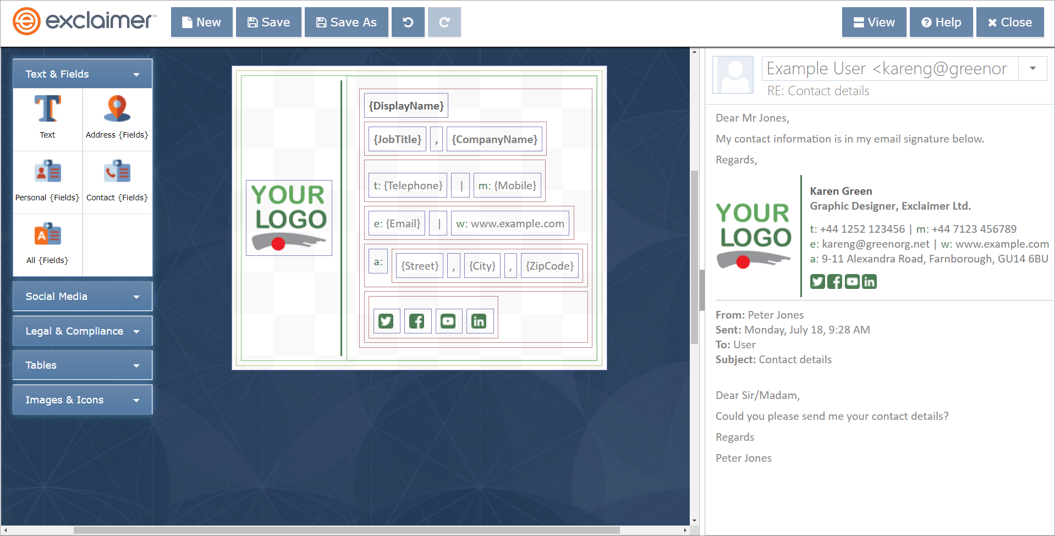
Task: Select LinkedIn icon in signature editor canvas
Action: click(x=479, y=321)
